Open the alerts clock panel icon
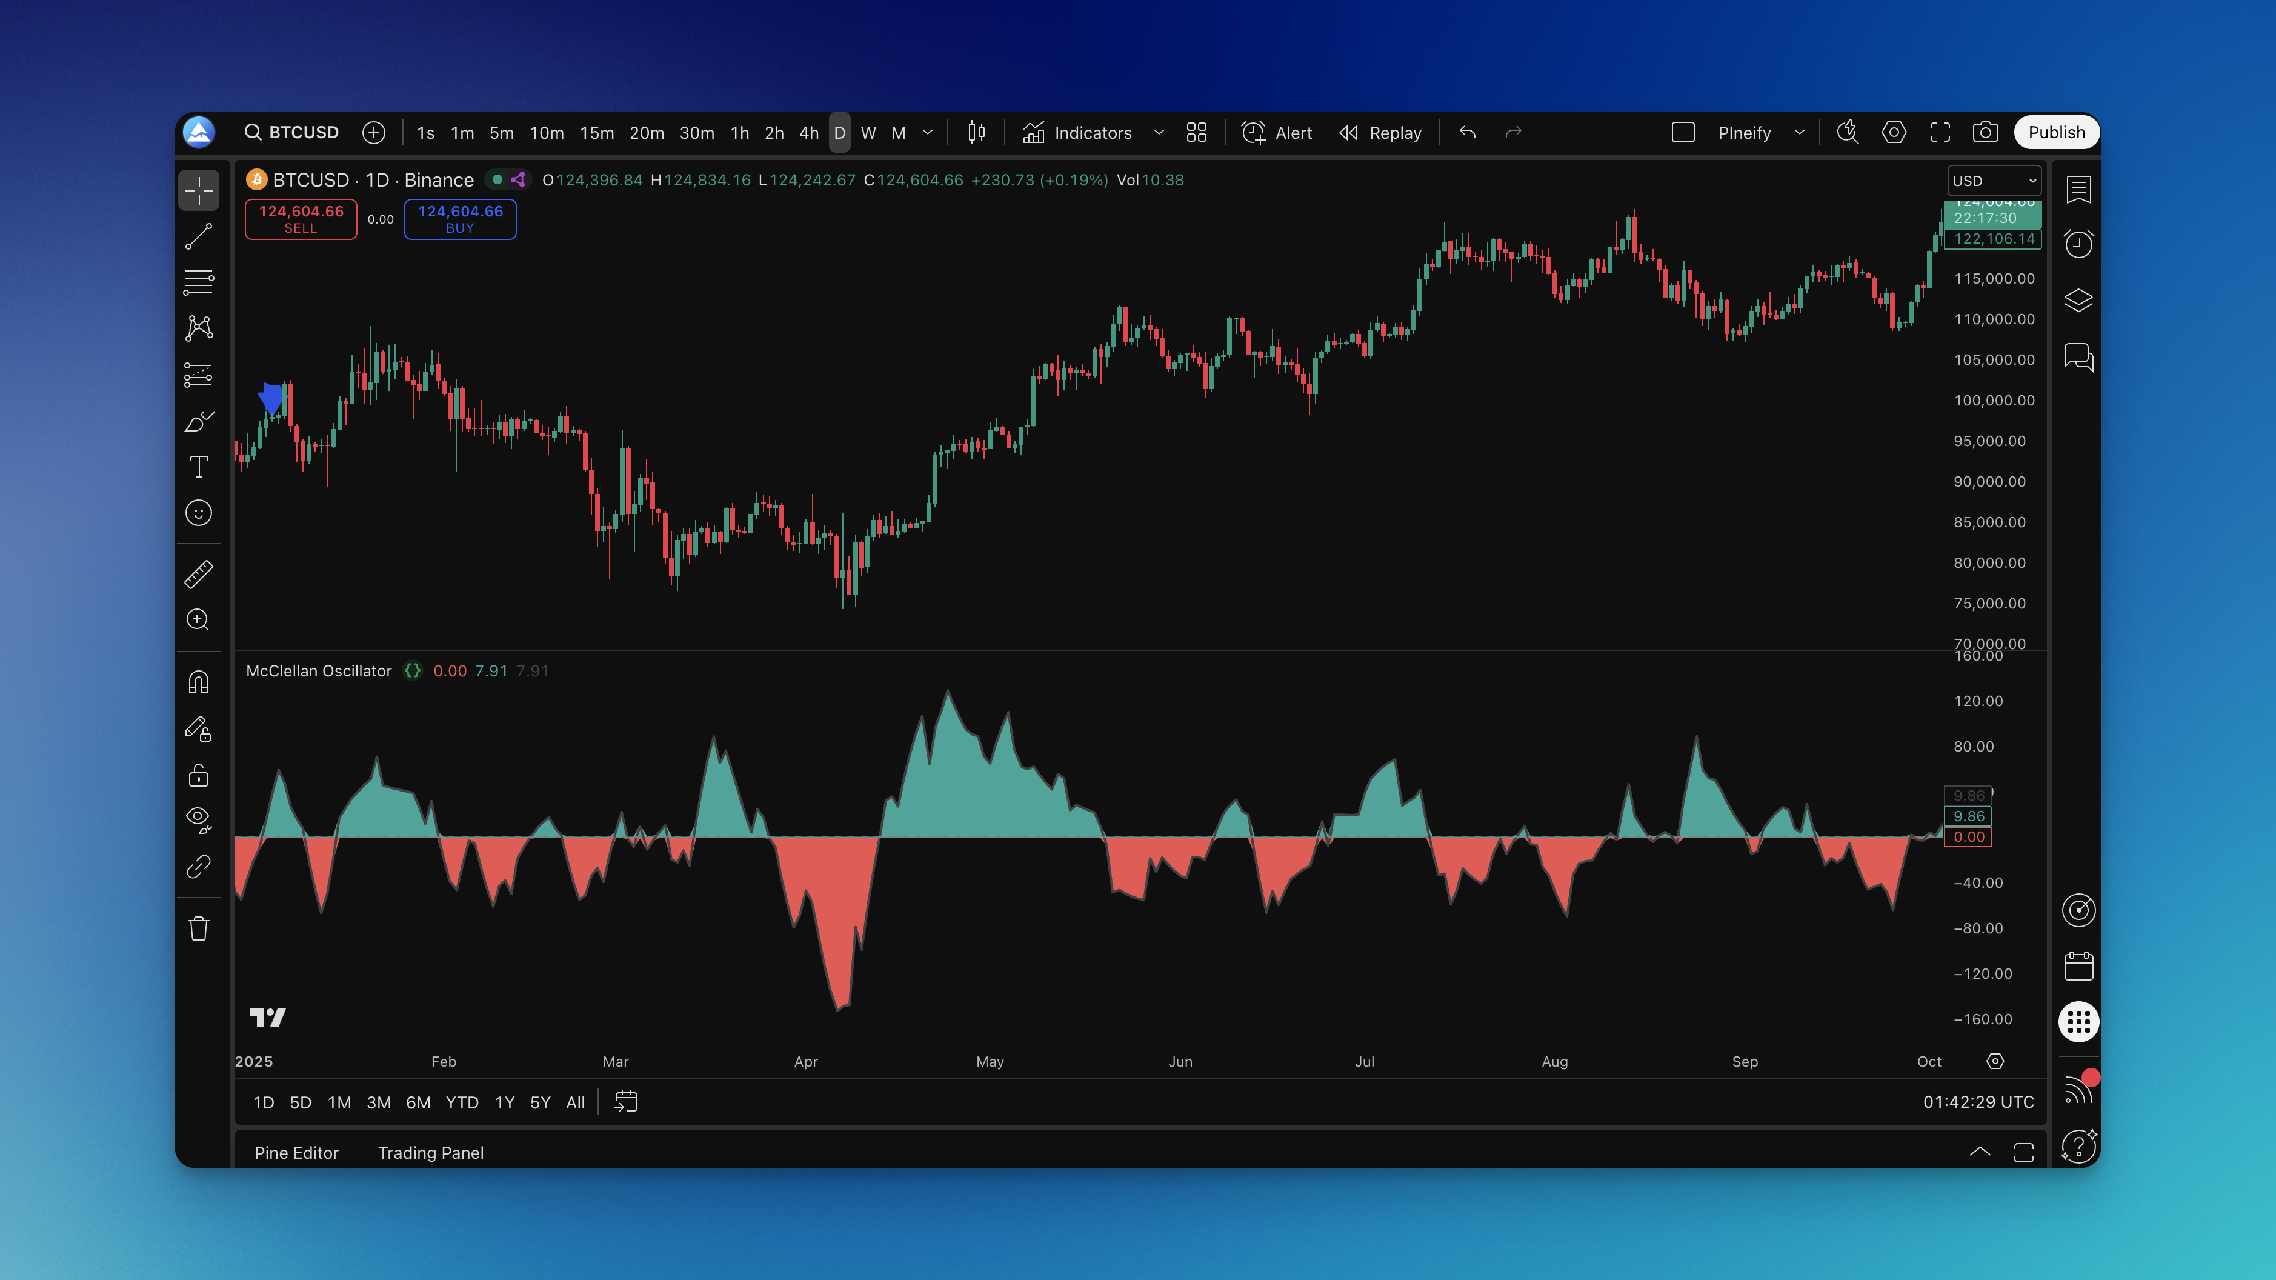Image resolution: width=2276 pixels, height=1280 pixels. point(2078,243)
